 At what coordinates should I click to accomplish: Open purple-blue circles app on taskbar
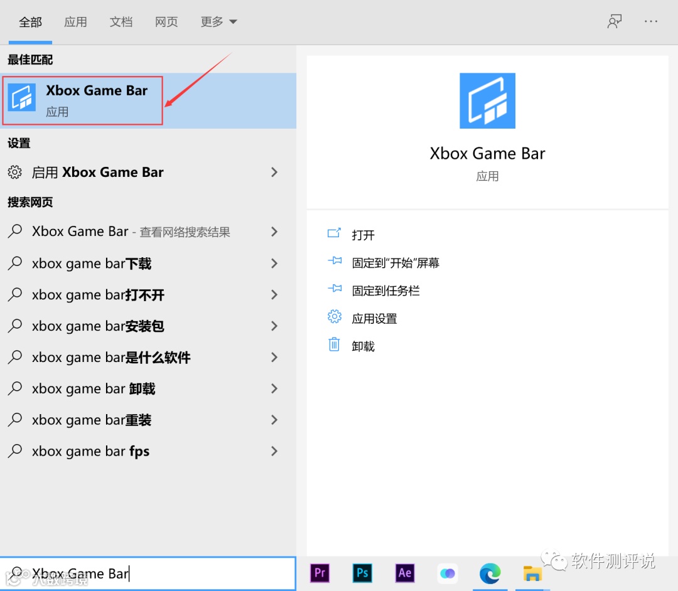pos(448,573)
